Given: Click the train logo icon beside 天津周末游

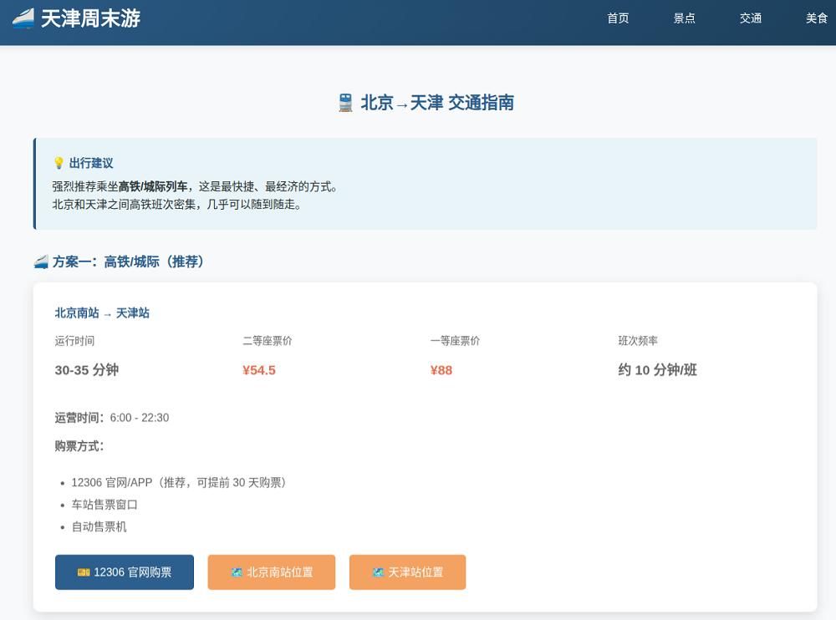Looking at the screenshot, I should pyautogui.click(x=23, y=18).
